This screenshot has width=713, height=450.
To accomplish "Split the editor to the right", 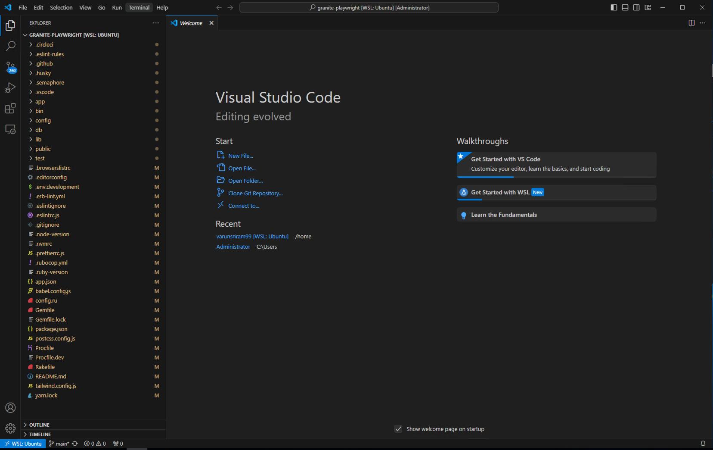I will coord(691,23).
